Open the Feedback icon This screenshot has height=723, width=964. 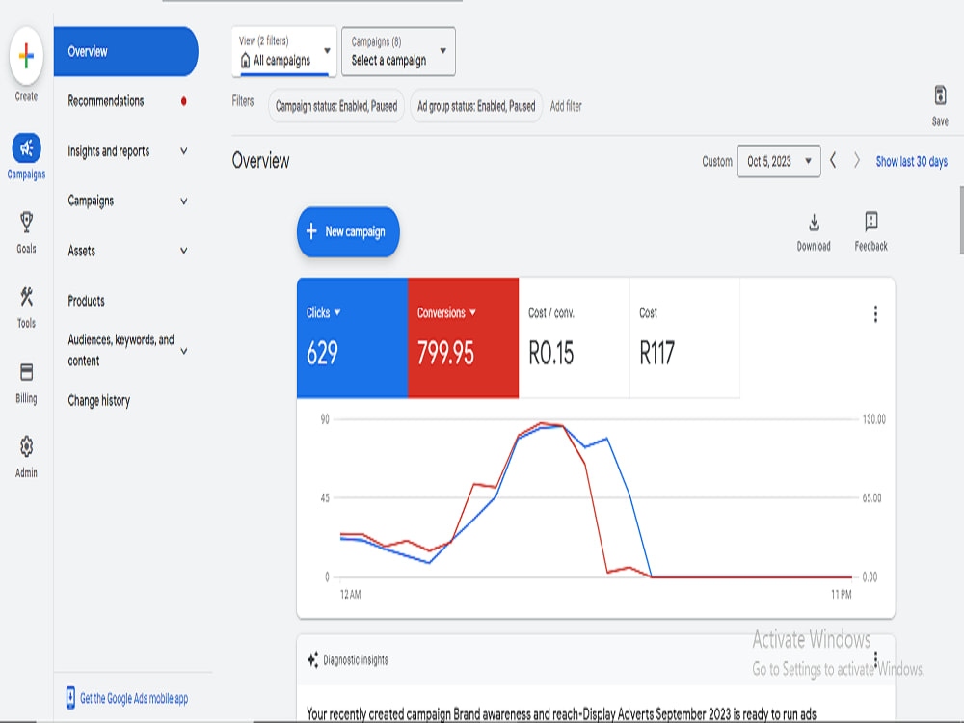(871, 222)
